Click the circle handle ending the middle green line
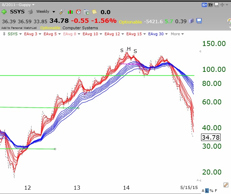 (x=78, y=108)
